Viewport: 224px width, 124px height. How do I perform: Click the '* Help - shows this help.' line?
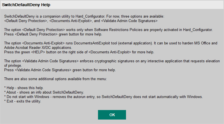(x=24, y=88)
